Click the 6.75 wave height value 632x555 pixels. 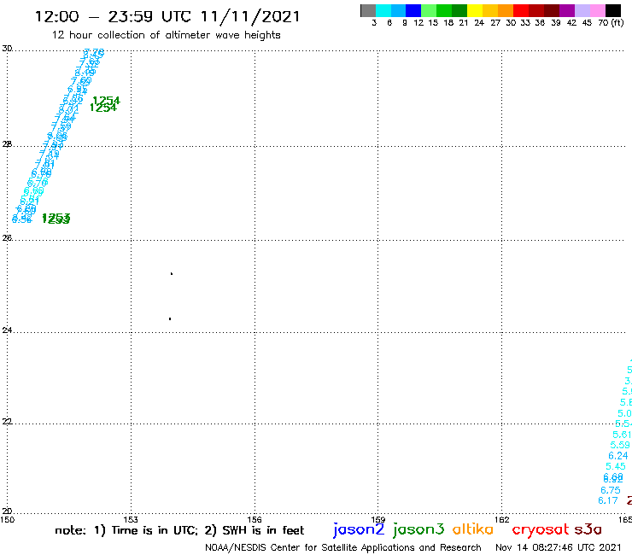coord(611,490)
